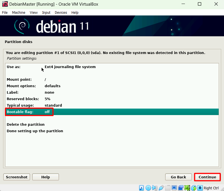Select the 'Use as: Ext4 journaling file system' row
224x191 pixels.
coord(112,67)
